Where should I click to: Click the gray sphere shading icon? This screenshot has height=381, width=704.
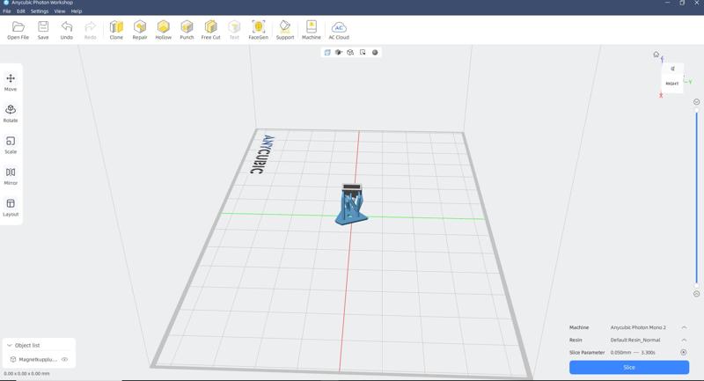point(375,53)
